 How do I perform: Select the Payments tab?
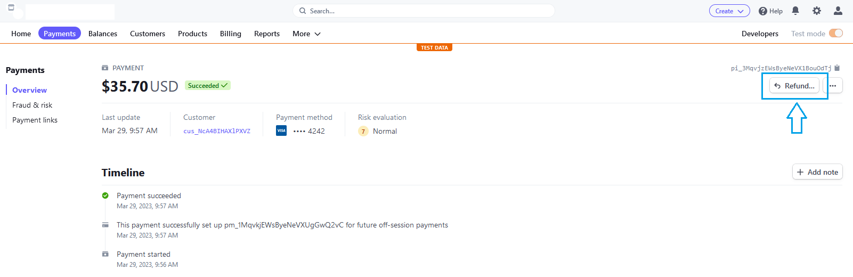(60, 33)
